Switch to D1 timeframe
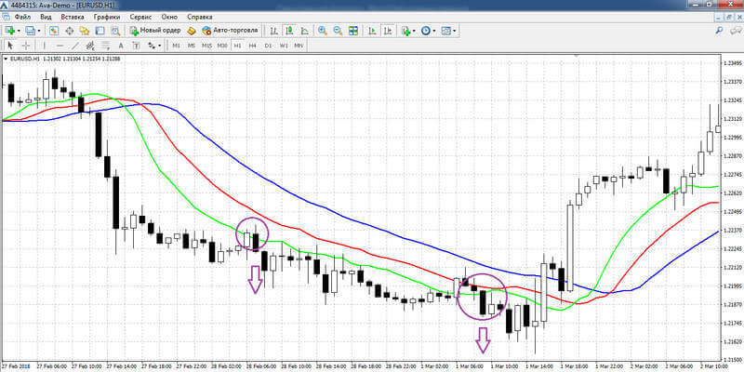This screenshot has height=372, width=744. tap(268, 46)
